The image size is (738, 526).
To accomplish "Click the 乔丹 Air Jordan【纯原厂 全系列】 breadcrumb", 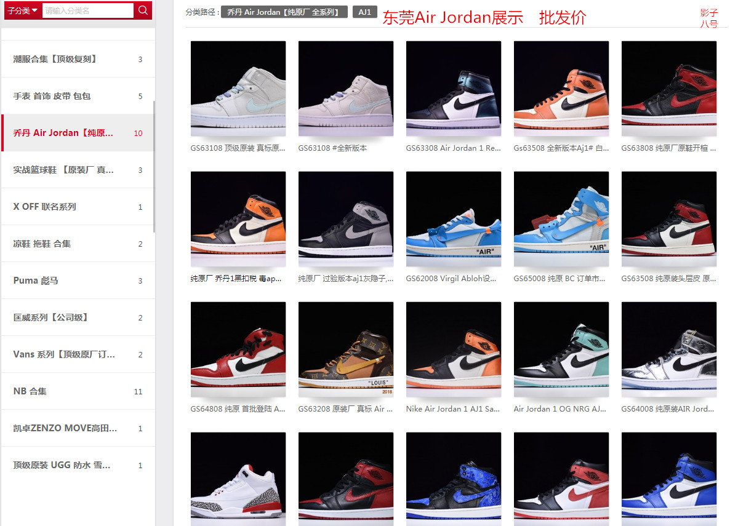I will 284,12.
